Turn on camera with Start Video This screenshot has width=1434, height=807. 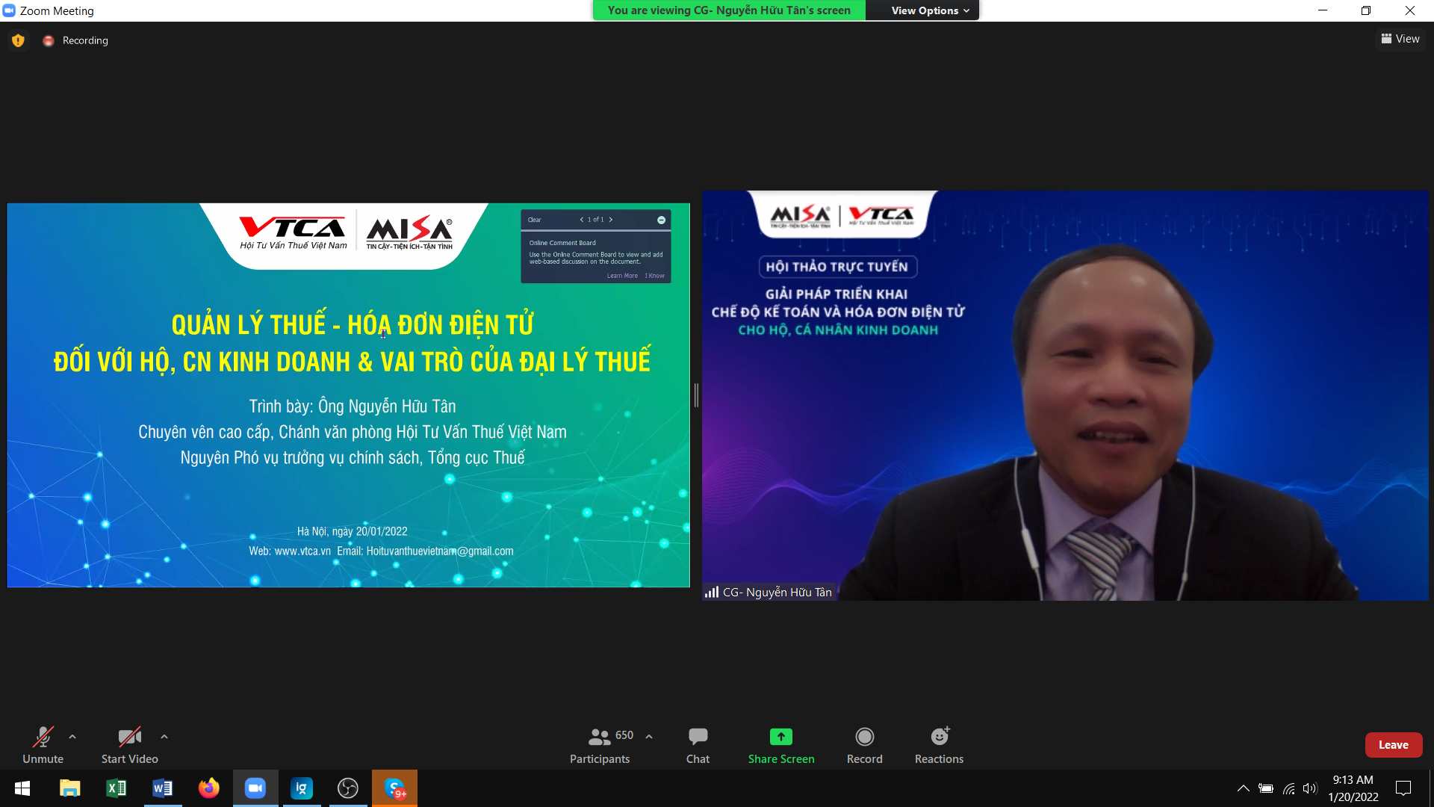click(x=129, y=737)
